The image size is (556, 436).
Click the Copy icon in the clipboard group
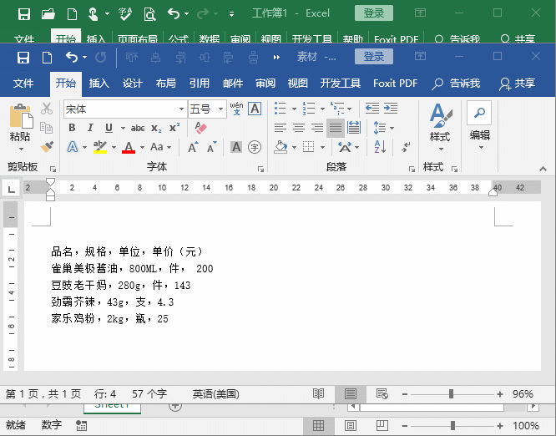47,127
